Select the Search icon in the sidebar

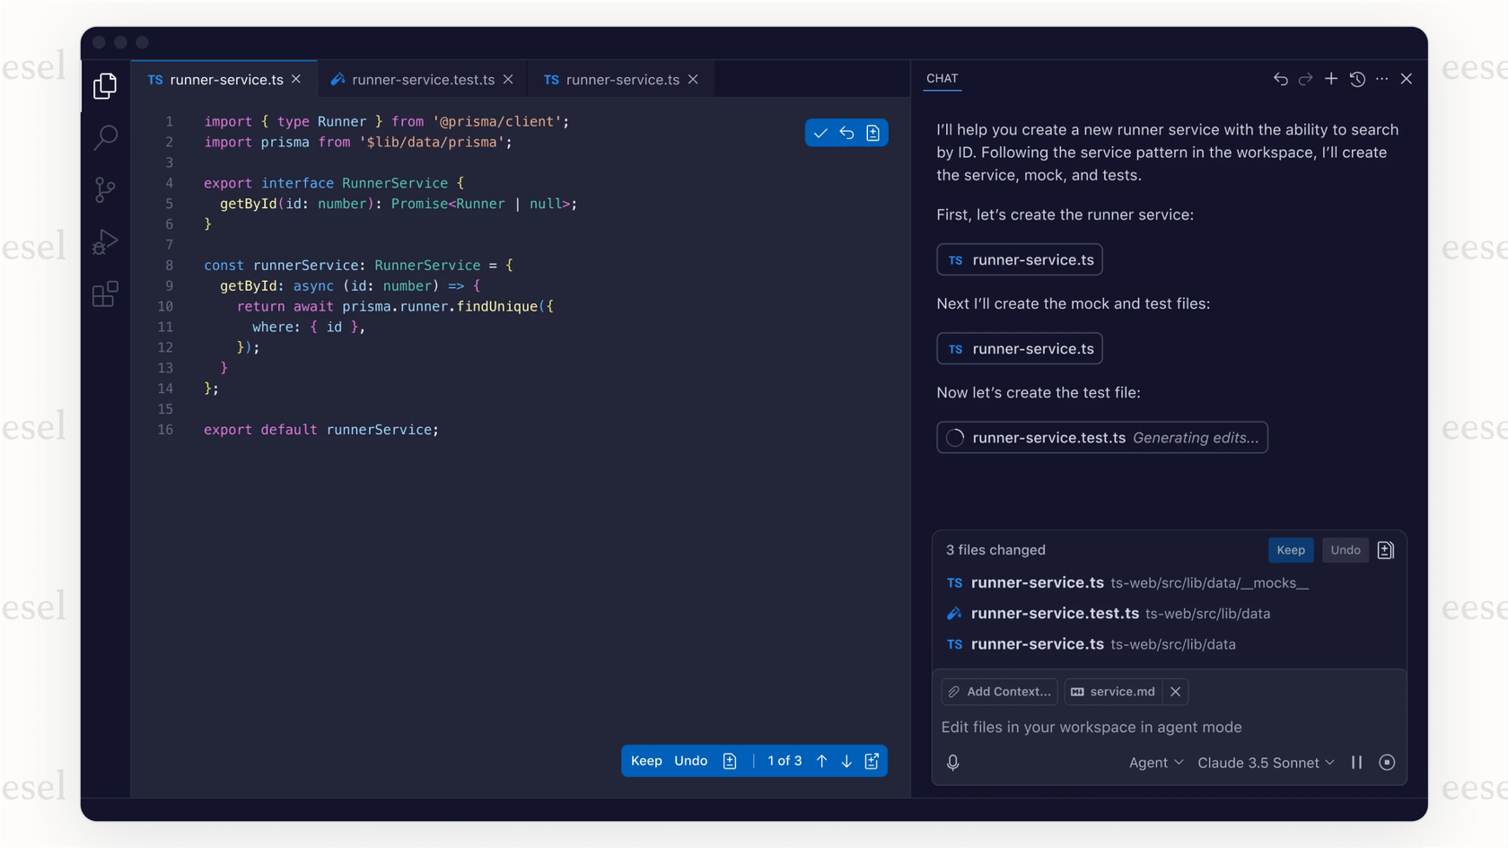click(105, 137)
